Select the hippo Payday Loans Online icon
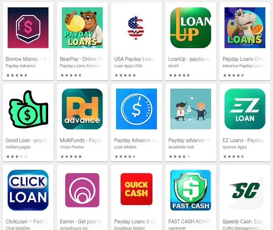The image size is (273, 230). [x=245, y=28]
